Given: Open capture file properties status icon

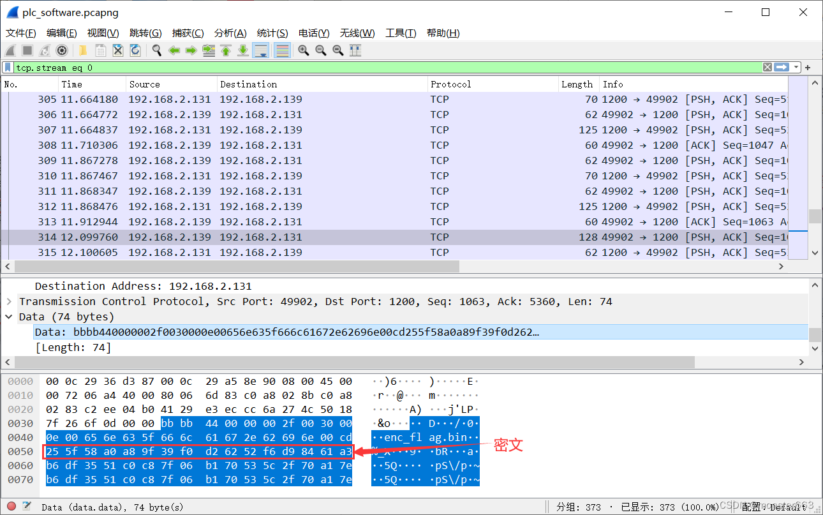Looking at the screenshot, I should pos(27,507).
